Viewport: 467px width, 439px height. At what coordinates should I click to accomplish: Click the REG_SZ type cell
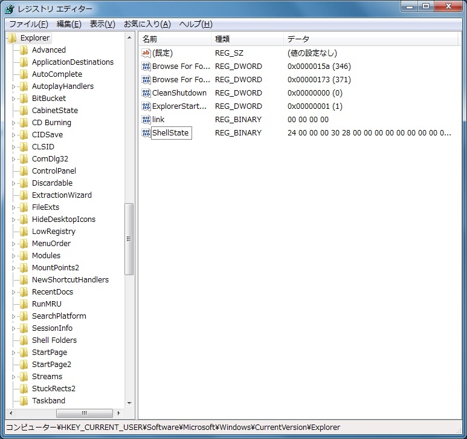229,53
